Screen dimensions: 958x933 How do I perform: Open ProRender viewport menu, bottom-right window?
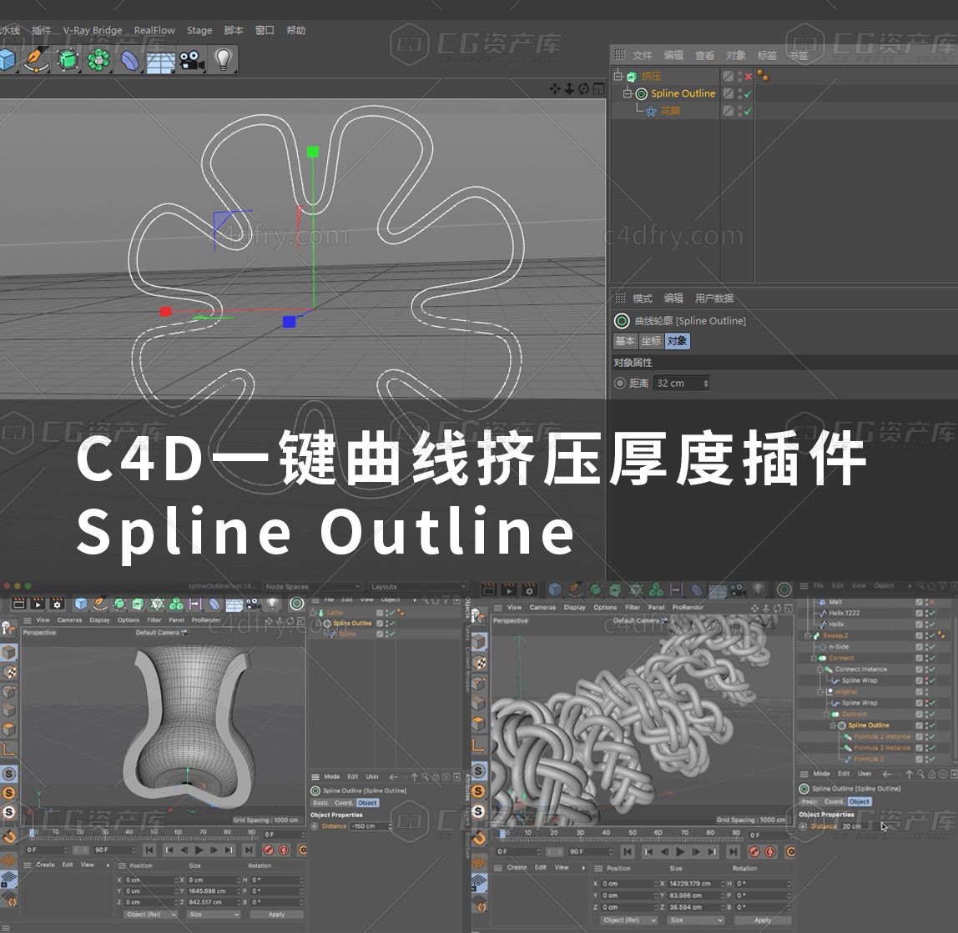tap(688, 608)
